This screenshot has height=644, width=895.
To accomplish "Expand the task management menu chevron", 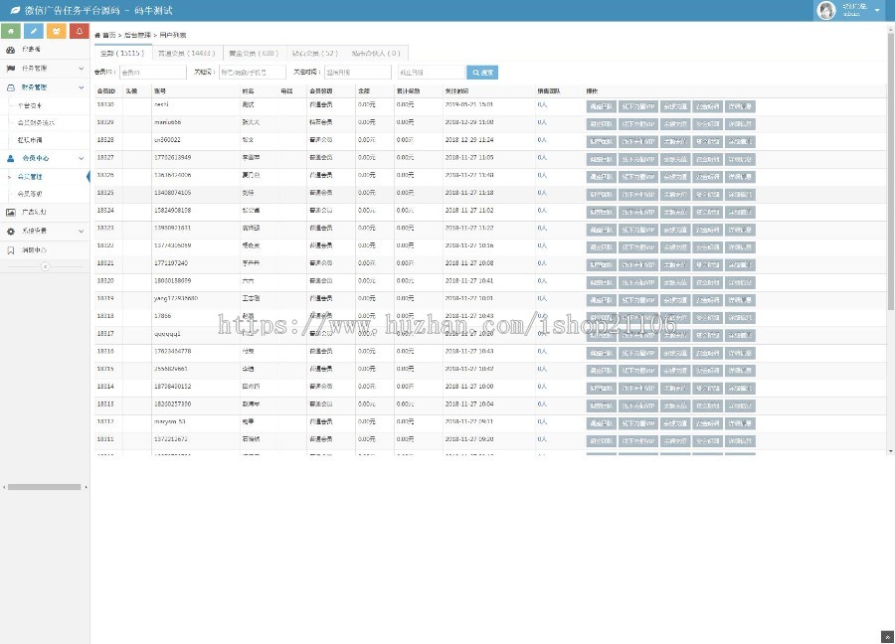I will [82, 69].
